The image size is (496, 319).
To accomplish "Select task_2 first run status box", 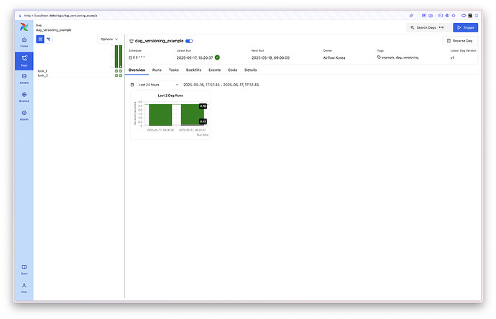I will (116, 75).
